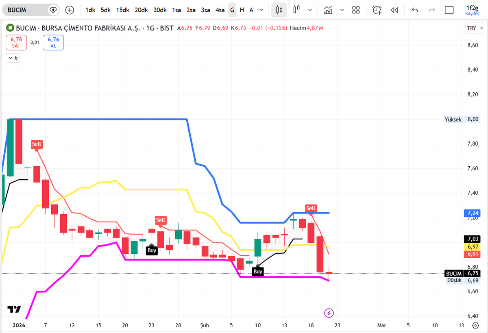Start bar replay mode
The image size is (488, 333).
[x=394, y=10]
